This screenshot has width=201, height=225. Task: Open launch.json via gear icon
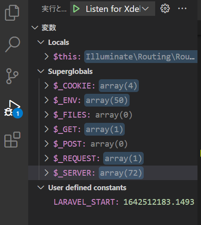tap(165, 8)
